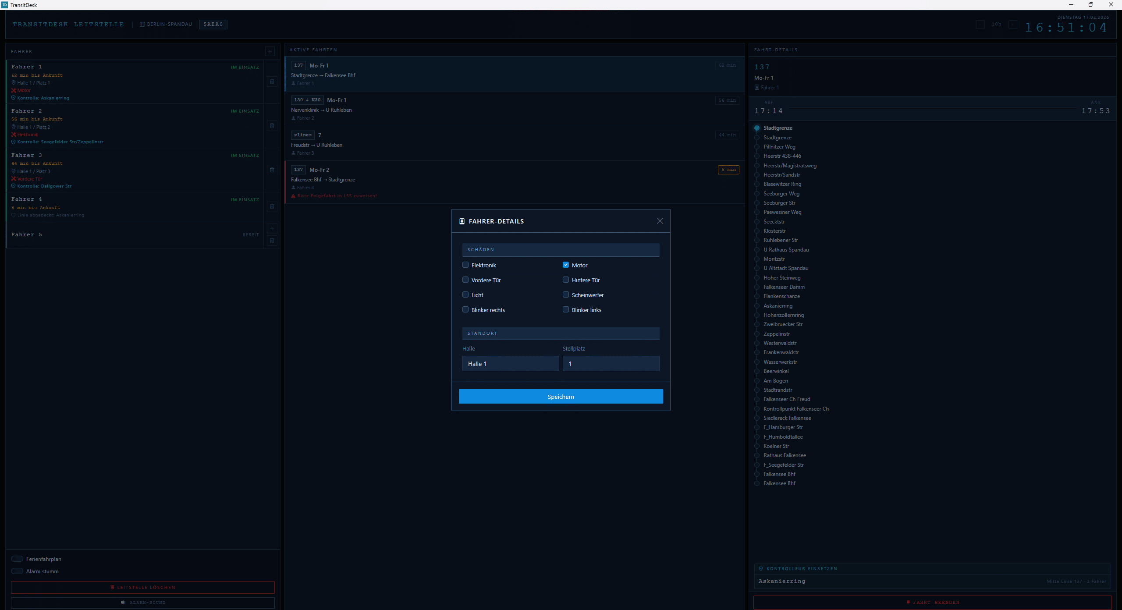1122x610 pixels.
Task: Click the Fahrt beenden button
Action: click(x=932, y=603)
